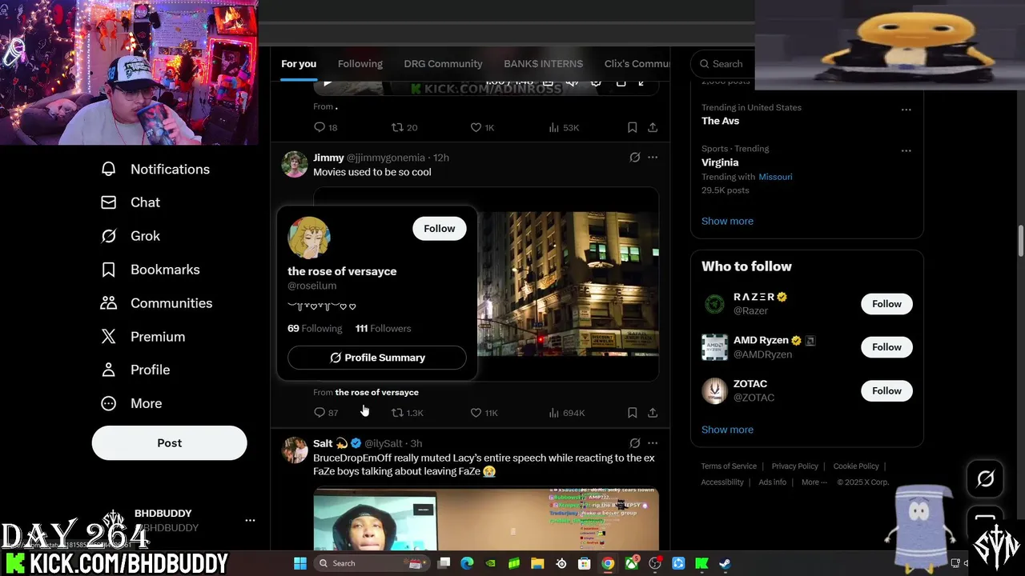1025x576 pixels.
Task: Expand footer More options
Action: click(x=814, y=482)
